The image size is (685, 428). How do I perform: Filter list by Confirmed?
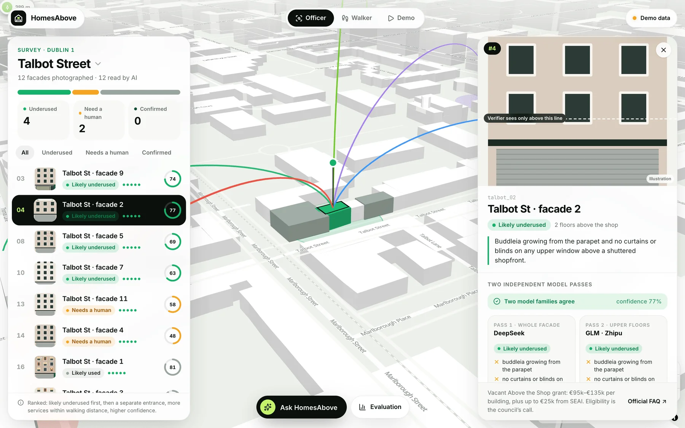[156, 153]
